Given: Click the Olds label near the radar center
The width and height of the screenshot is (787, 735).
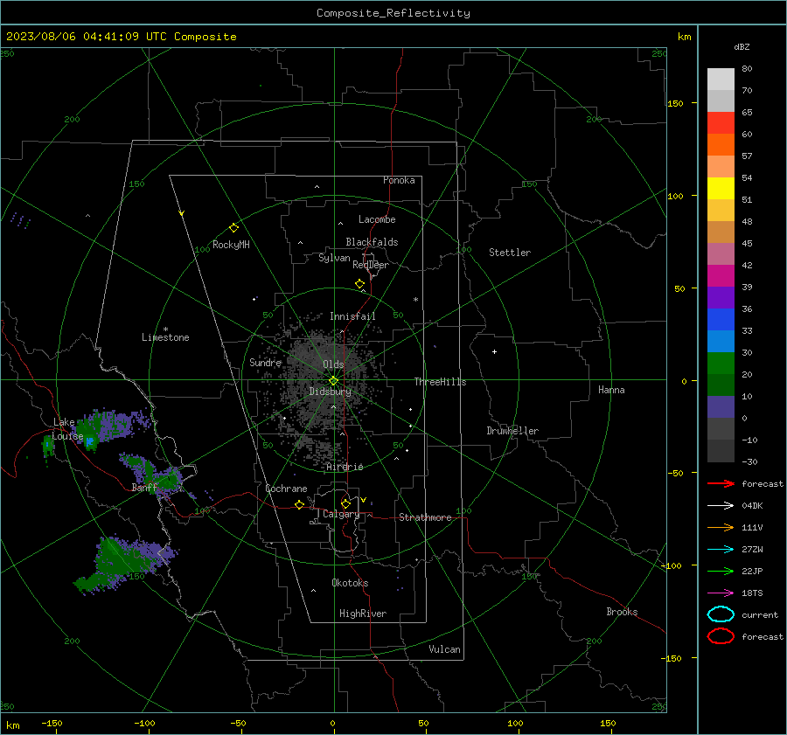Looking at the screenshot, I should (x=333, y=364).
